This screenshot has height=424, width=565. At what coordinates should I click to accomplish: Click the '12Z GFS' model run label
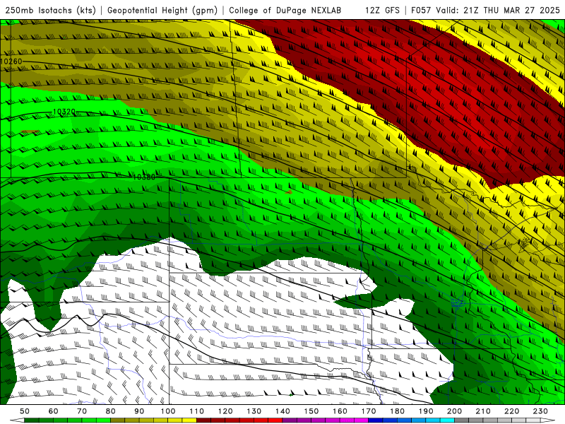pyautogui.click(x=382, y=10)
